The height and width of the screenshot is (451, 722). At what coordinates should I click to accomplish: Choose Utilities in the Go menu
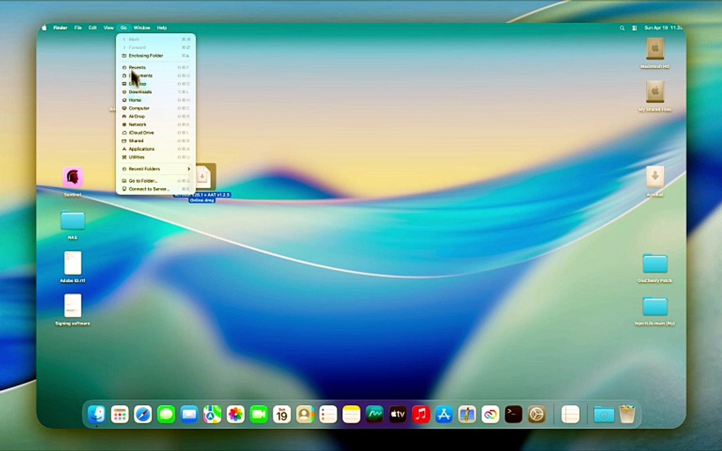155,157
